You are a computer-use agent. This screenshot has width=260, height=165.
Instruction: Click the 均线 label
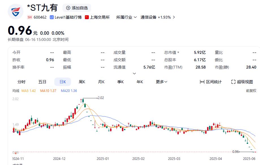click(x=16, y=91)
